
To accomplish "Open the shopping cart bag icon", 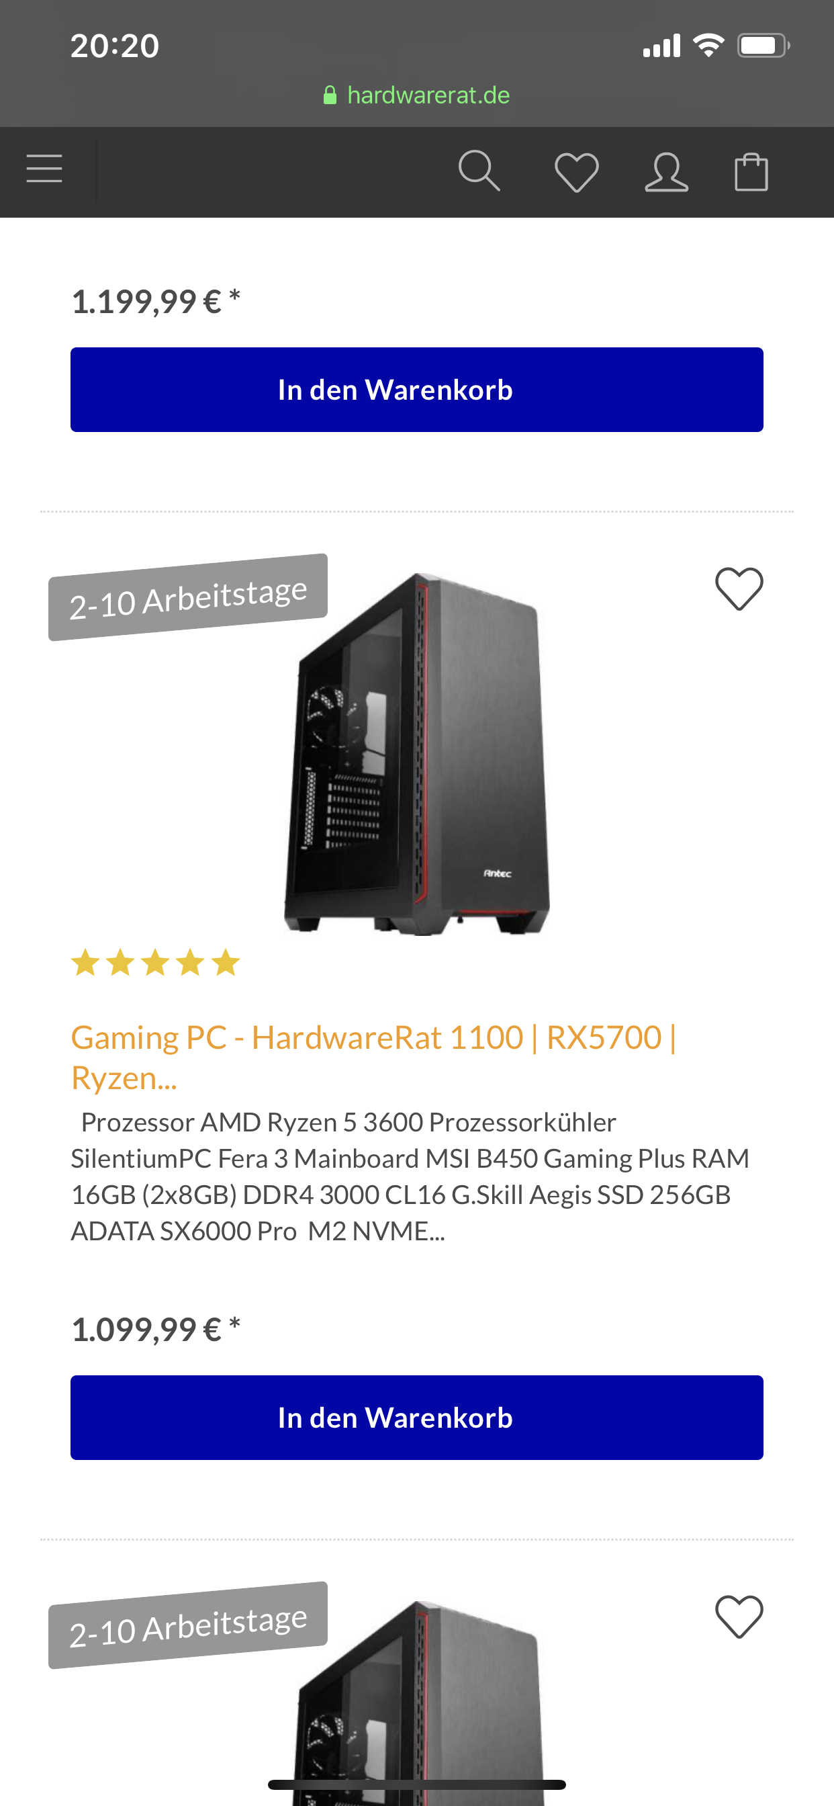I will (x=751, y=171).
